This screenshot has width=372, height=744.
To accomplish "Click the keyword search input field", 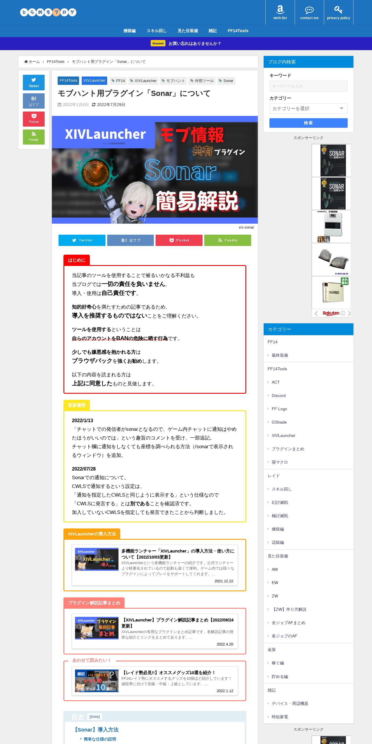I will [308, 86].
